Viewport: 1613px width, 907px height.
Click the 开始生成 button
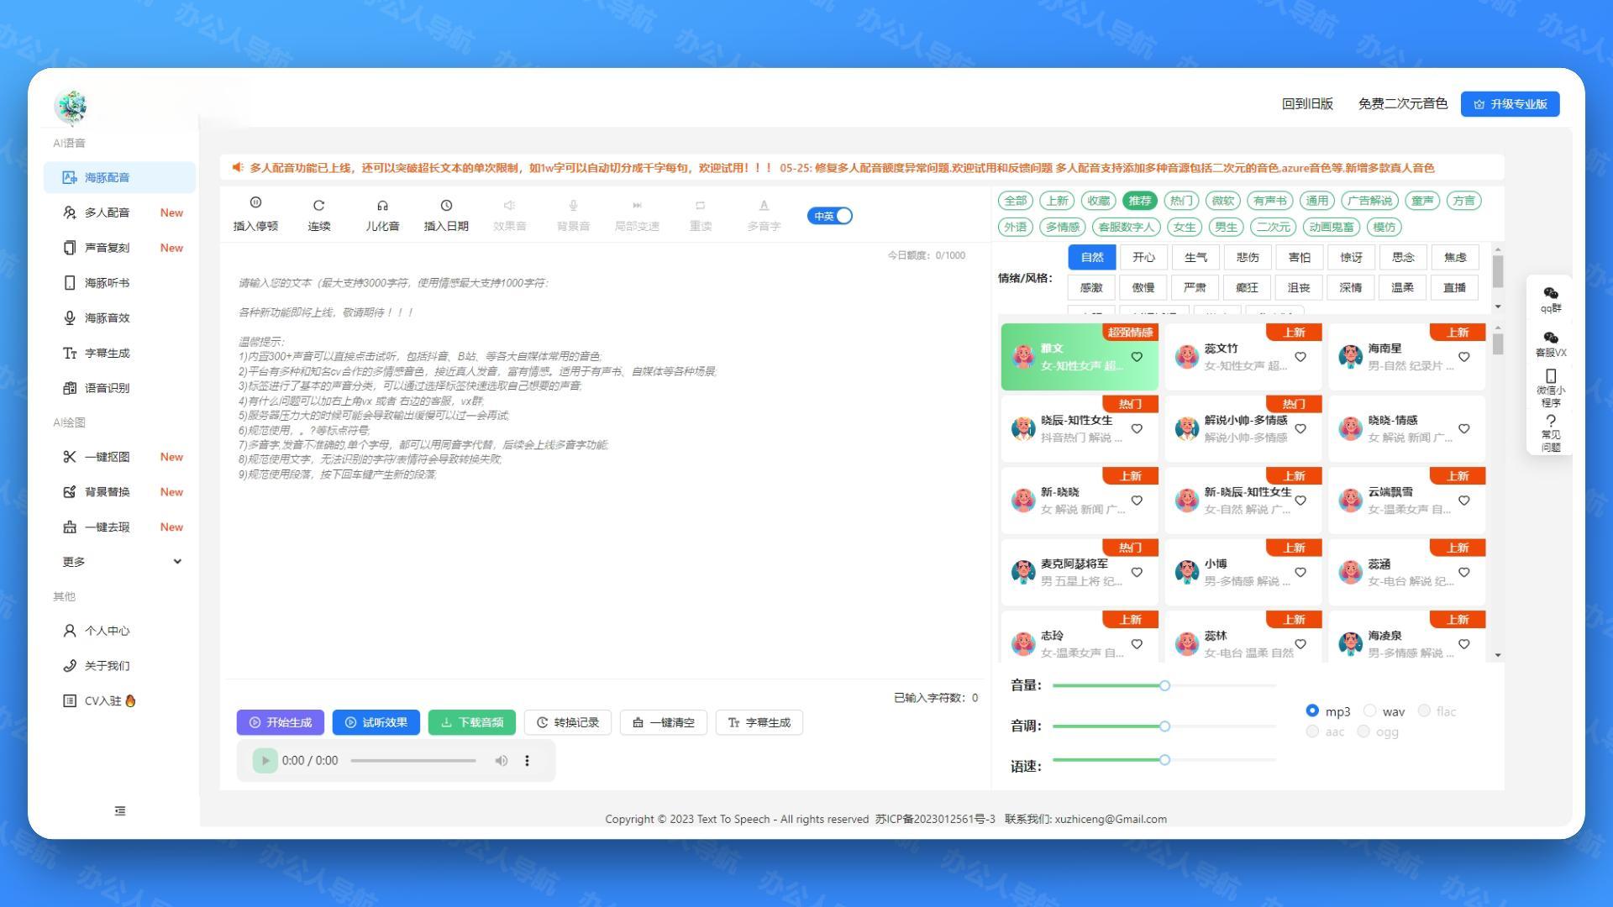coord(280,722)
